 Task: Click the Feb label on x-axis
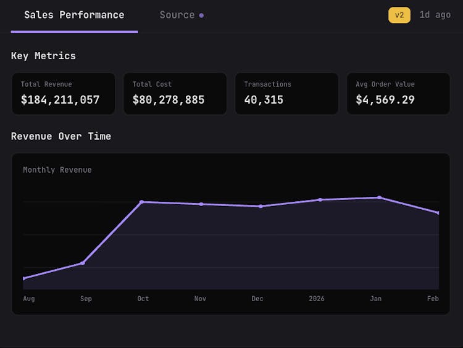[433, 299]
